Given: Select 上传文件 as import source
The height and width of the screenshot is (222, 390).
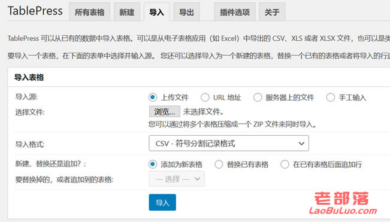Looking at the screenshot, I should coord(153,98).
